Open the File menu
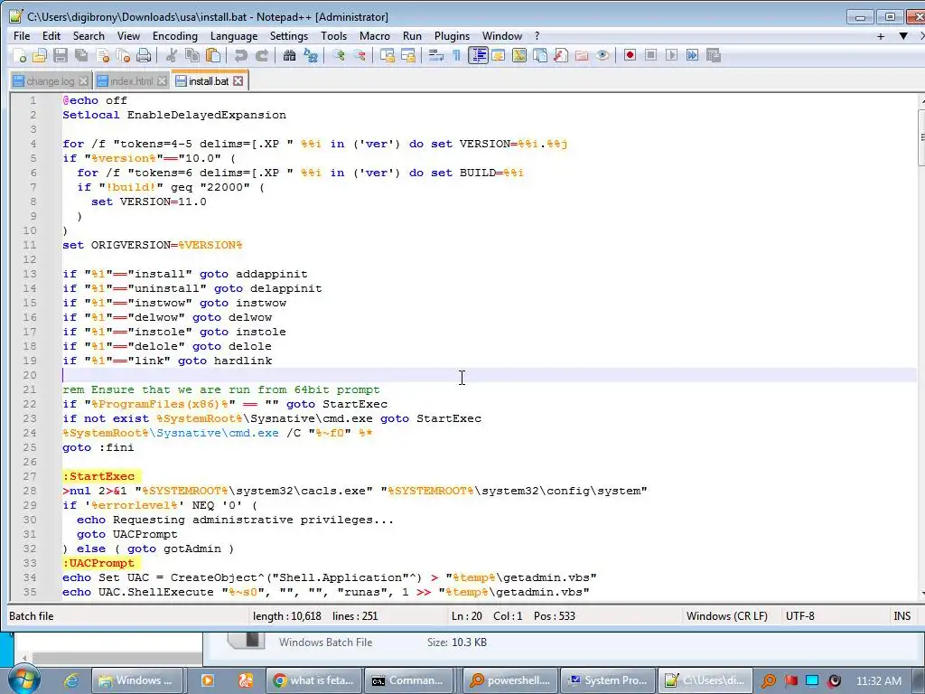 point(22,36)
